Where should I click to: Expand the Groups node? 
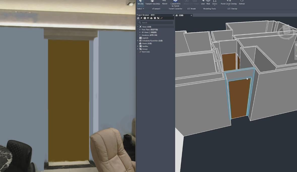138,49
